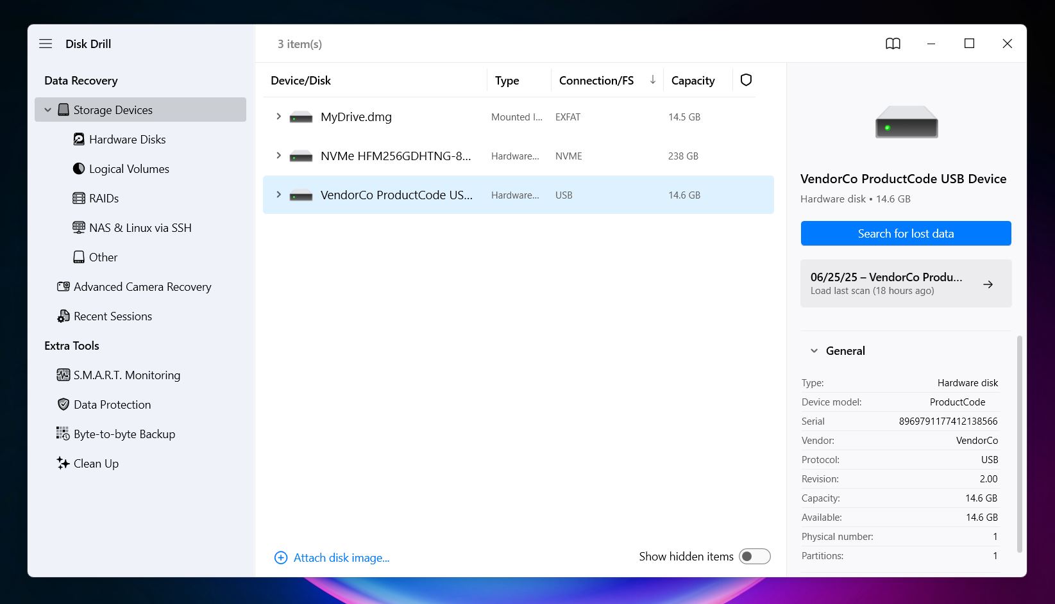Image resolution: width=1055 pixels, height=604 pixels.
Task: Click the large drive image in details panel
Action: coord(907,122)
